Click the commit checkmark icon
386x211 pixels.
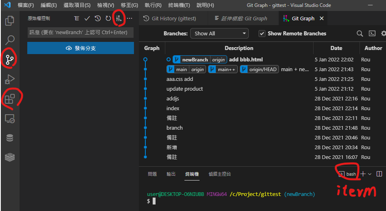(x=87, y=18)
